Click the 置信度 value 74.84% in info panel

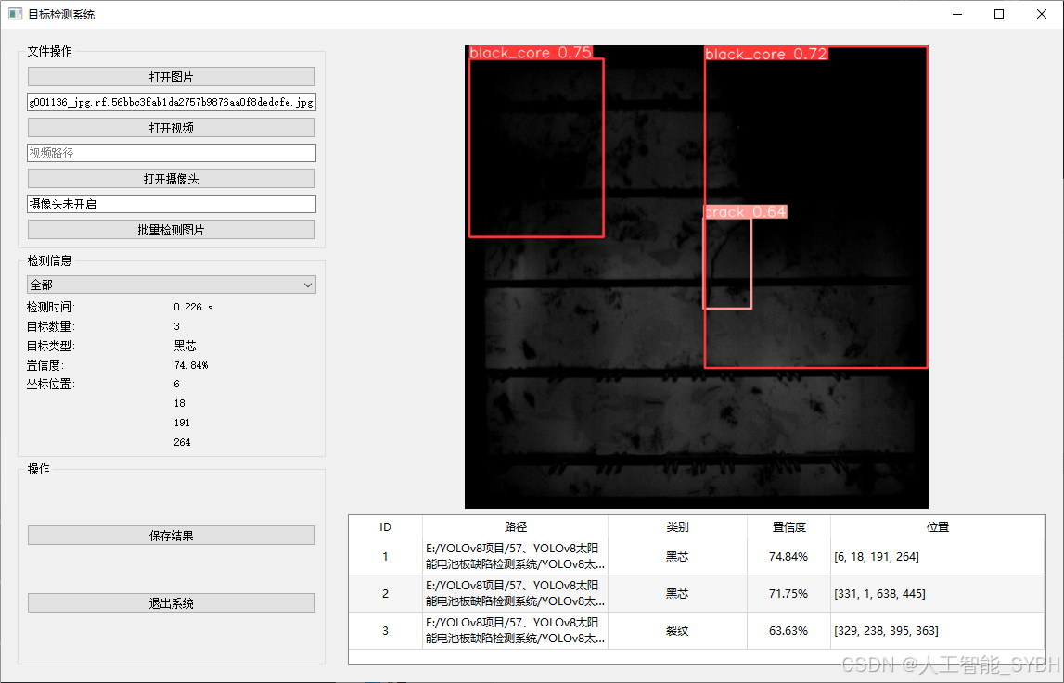pyautogui.click(x=191, y=365)
